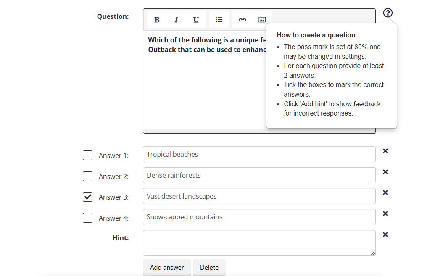Image resolution: width=422 pixels, height=276 pixels.
Task: Mark Answer 1 as correct
Action: click(87, 155)
